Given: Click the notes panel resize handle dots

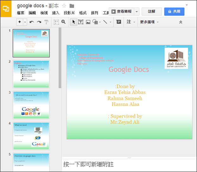Looking at the screenshot, I should click(x=129, y=158).
